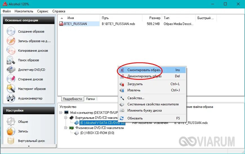
Task: Click the Свойства magnifier icon
Action: pos(122,98)
